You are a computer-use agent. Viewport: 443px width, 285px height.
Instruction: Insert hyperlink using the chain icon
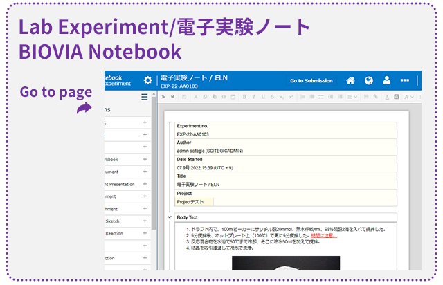tap(375, 97)
